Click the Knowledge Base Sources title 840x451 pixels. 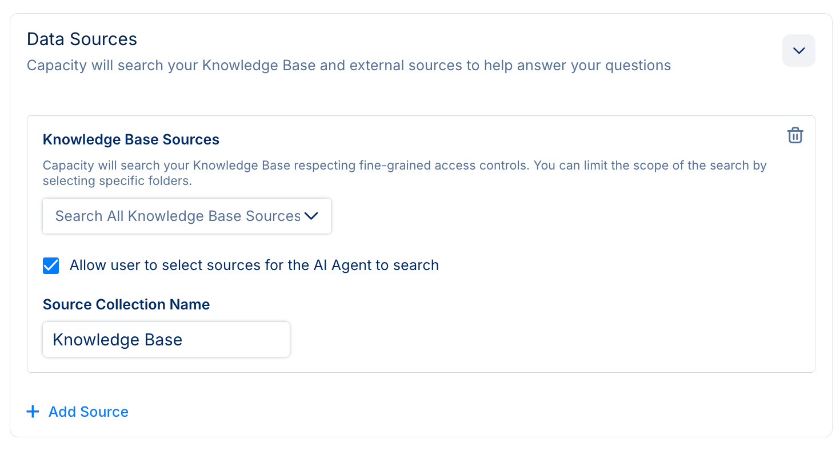[x=131, y=139]
